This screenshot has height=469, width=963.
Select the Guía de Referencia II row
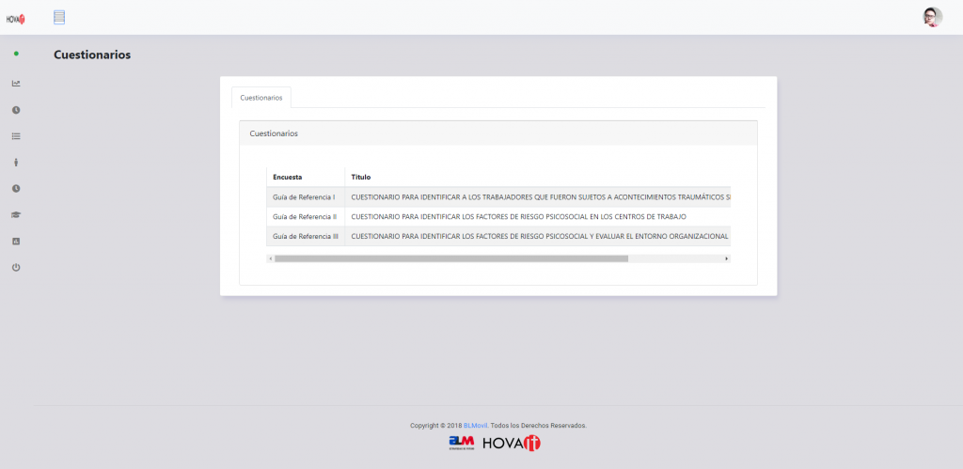[x=304, y=217]
